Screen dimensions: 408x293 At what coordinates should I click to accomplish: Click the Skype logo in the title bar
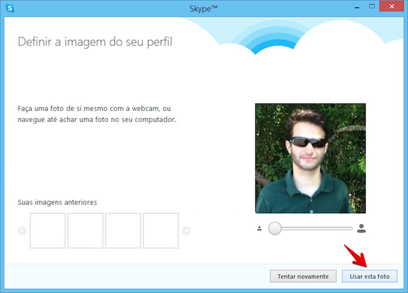[x=9, y=8]
